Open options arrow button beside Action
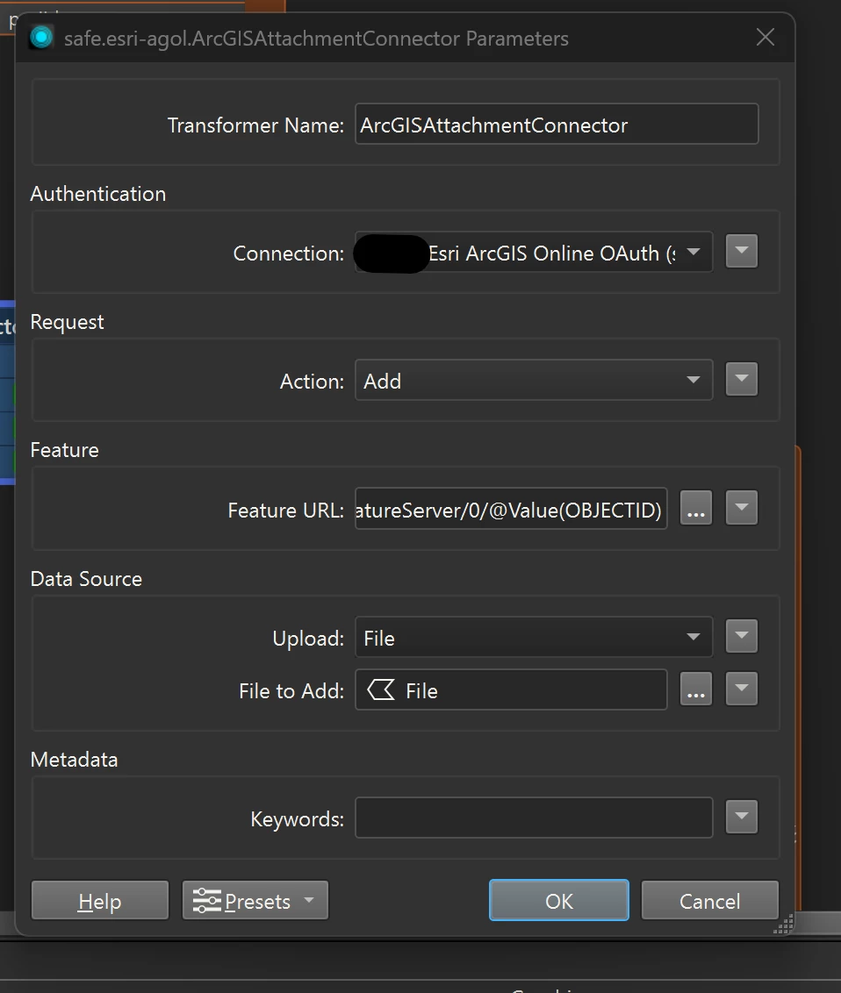 [742, 379]
